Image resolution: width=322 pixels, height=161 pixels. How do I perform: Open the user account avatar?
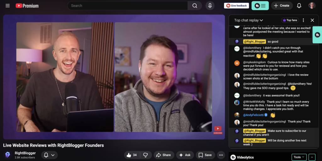coord(312,6)
